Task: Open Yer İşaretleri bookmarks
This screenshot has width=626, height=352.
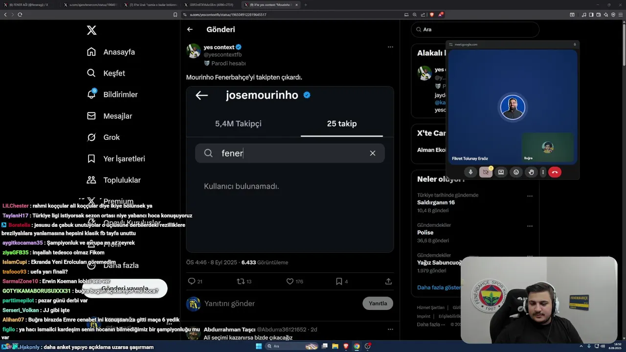Action: (x=116, y=159)
